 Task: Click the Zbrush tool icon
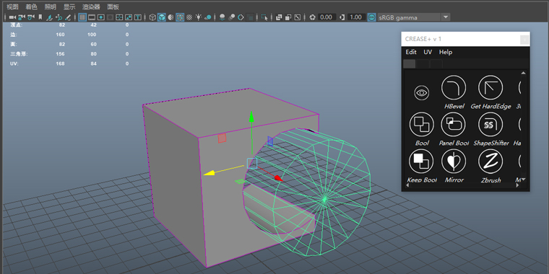(x=490, y=161)
